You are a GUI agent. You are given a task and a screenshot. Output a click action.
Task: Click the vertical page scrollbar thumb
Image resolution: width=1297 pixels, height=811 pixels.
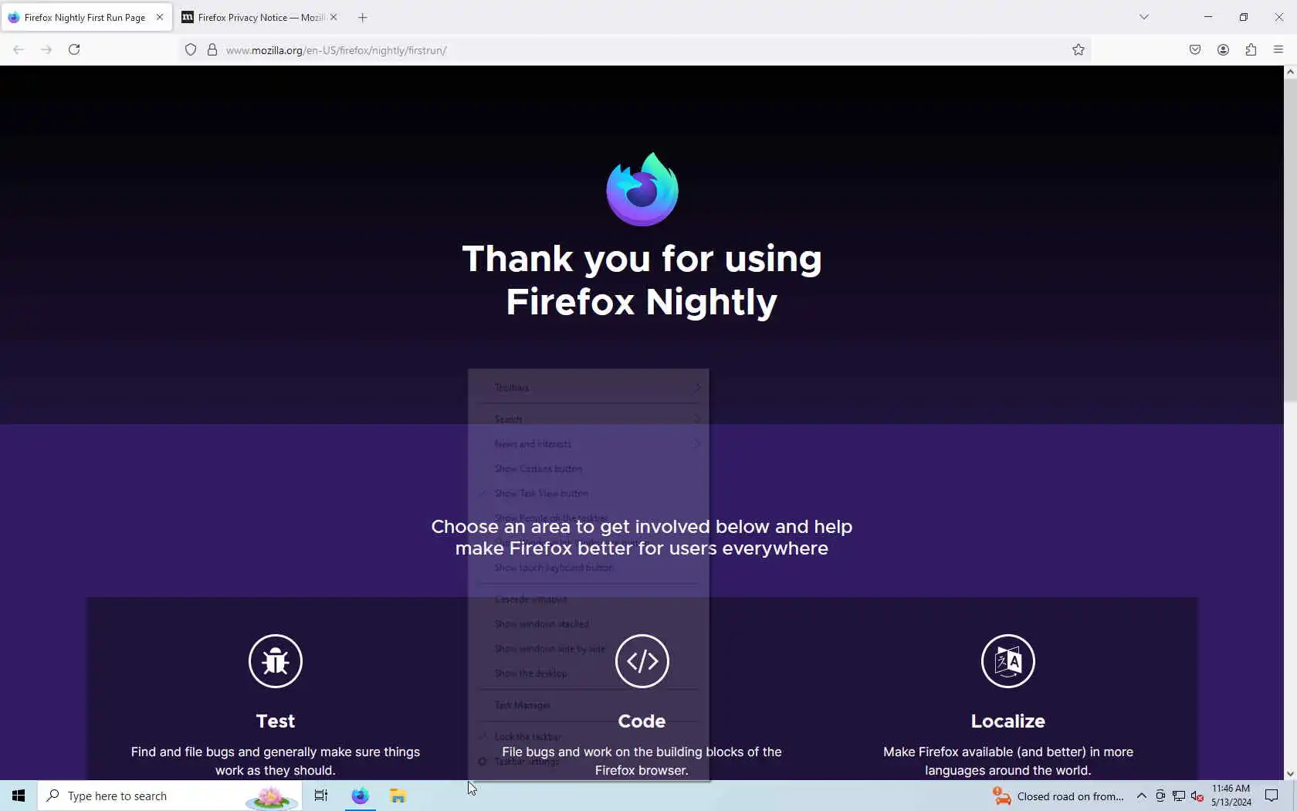click(x=1290, y=239)
